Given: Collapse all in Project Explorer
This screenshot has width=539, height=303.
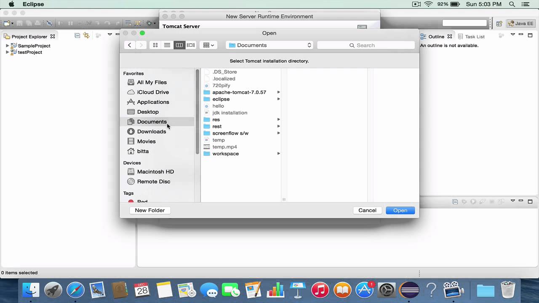Looking at the screenshot, I should tap(77, 36).
